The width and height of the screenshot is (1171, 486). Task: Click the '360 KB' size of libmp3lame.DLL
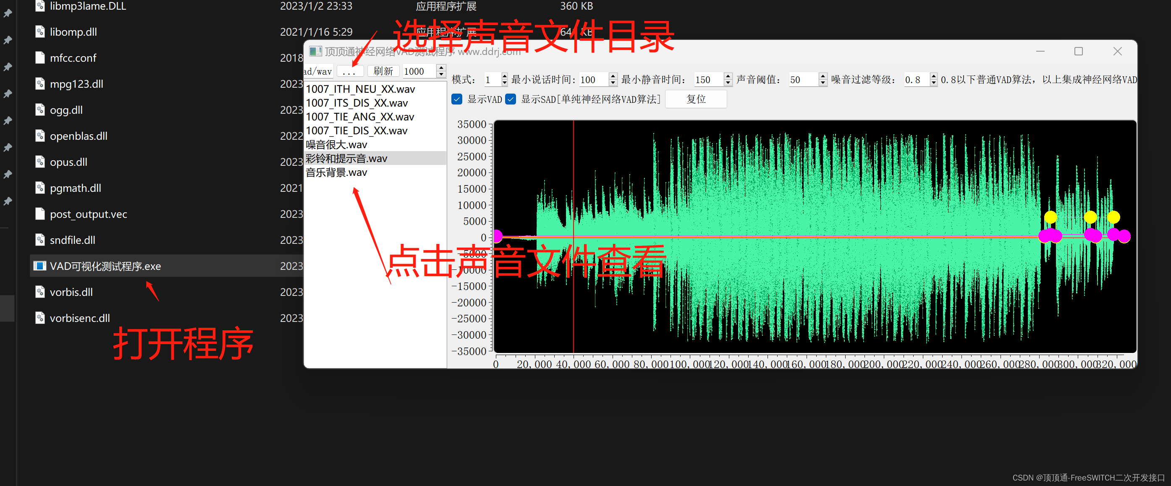[x=576, y=6]
